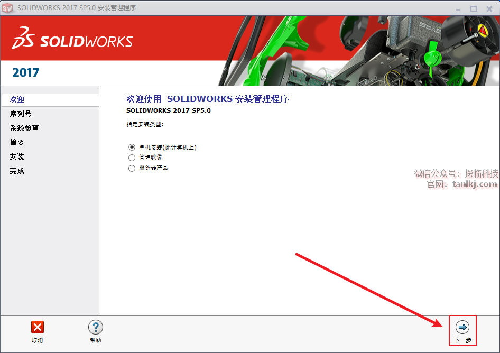Click the machinery banner image
500x353 pixels.
pos(359,50)
